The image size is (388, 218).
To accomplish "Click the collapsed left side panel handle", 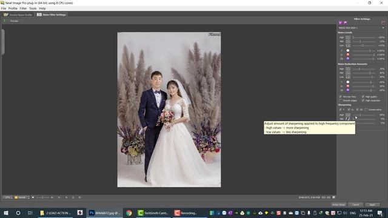I will pyautogui.click(x=2, y=42).
